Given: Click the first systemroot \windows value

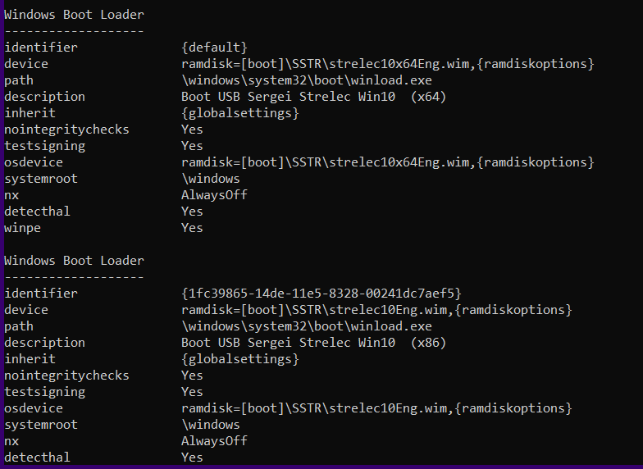Looking at the screenshot, I should click(x=210, y=179).
